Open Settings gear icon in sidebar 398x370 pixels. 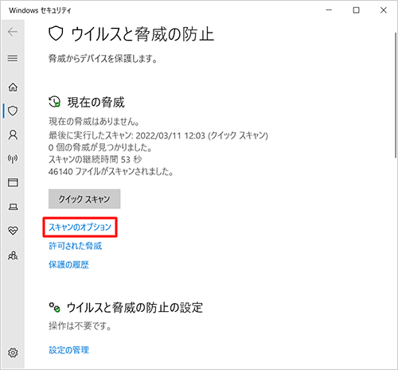[x=13, y=352]
